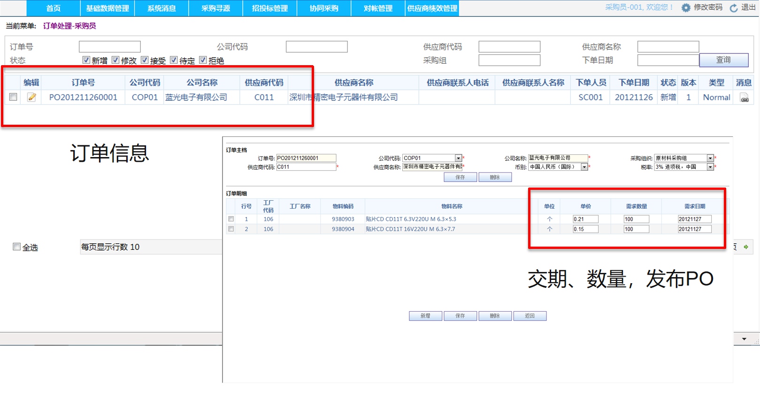The height and width of the screenshot is (406, 760).
Task: Click the 0.21 unit price field
Action: pyautogui.click(x=585, y=219)
